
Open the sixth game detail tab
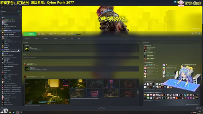point(72,39)
